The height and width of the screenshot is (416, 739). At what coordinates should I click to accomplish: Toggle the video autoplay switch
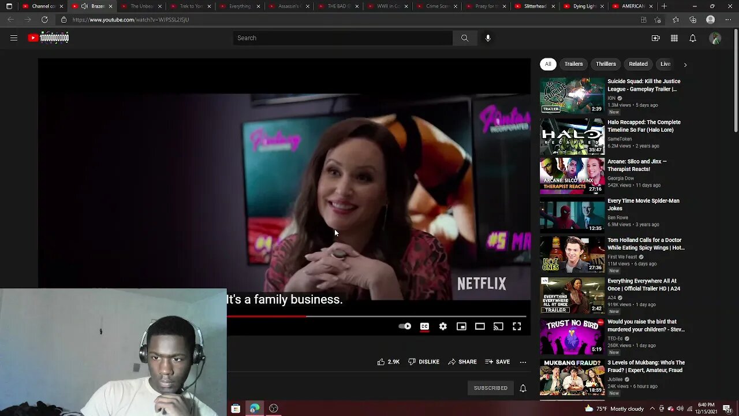[405, 326]
